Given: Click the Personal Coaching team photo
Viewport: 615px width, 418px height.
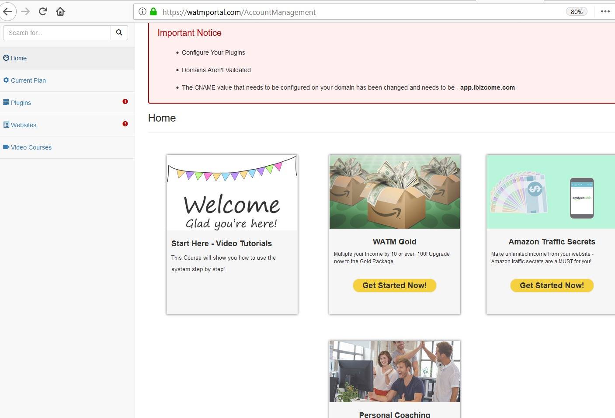Looking at the screenshot, I should tap(395, 372).
